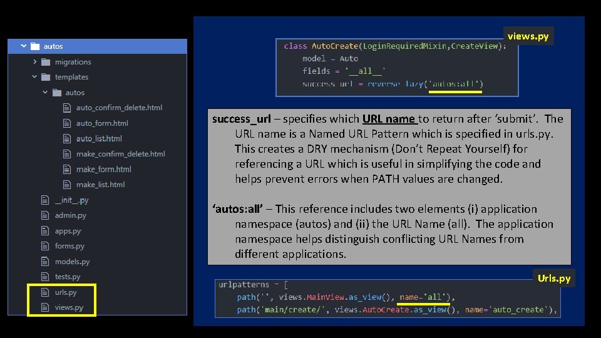Open auto_form.html file
This screenshot has width=601, height=338.
pyautogui.click(x=102, y=123)
